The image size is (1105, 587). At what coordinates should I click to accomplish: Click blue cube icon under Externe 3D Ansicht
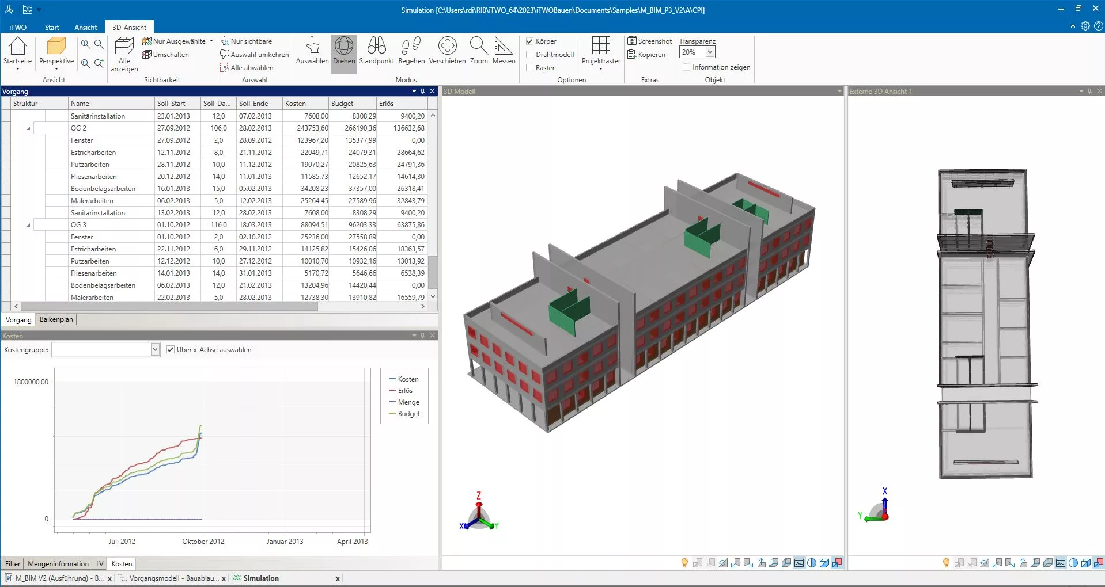click(1086, 563)
